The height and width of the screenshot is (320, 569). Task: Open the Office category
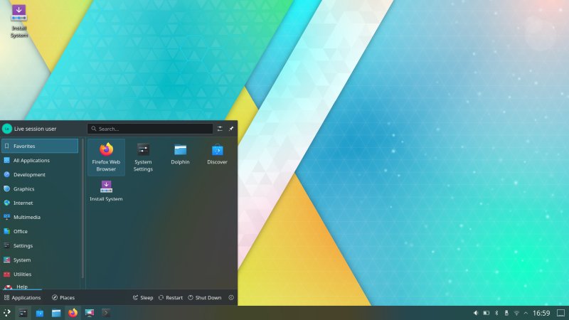click(x=40, y=231)
